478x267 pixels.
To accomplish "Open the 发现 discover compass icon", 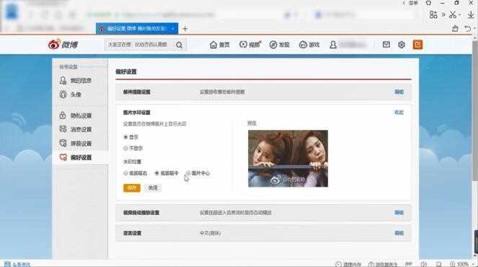I will point(273,45).
